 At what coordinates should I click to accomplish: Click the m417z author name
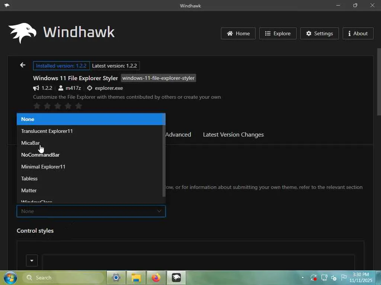click(x=73, y=88)
